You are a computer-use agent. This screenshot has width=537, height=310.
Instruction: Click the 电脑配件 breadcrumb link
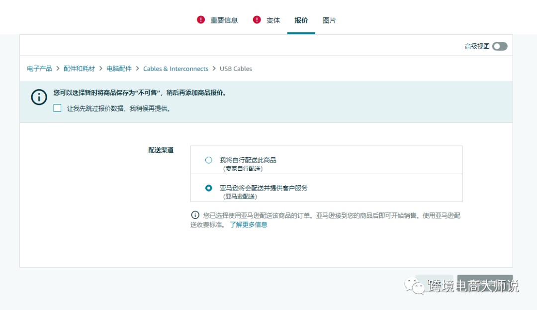119,69
